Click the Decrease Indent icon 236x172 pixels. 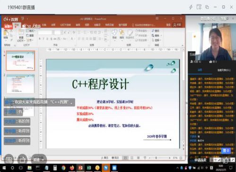click(x=91, y=32)
